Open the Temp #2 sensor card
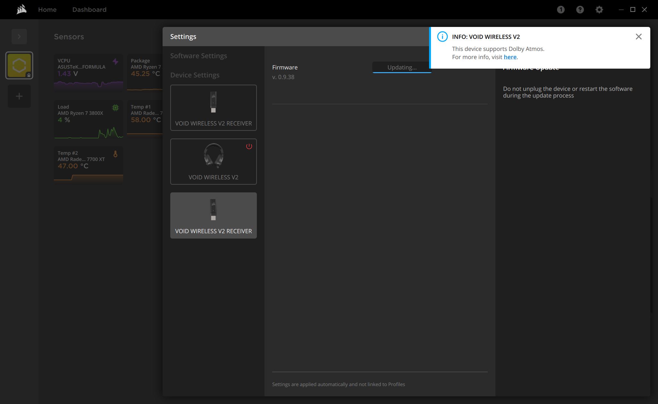658x404 pixels. click(89, 165)
